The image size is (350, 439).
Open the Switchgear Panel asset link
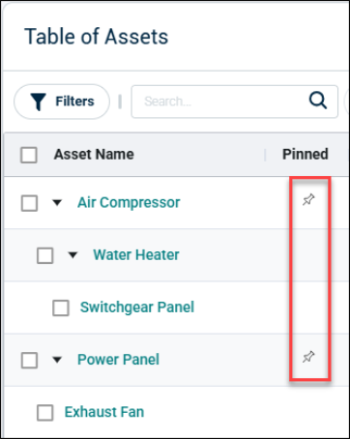tap(137, 307)
